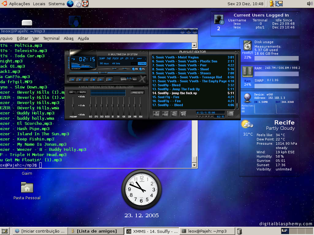The image size is (314, 235).
Task: Click the eject/open file button in XMMS
Action: click(x=109, y=80)
